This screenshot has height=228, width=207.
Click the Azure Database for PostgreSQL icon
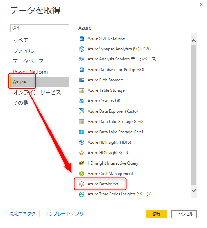(x=82, y=70)
